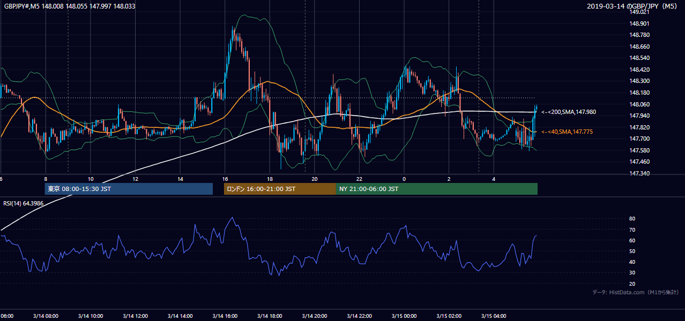Viewport: 685px width, 321px height.
Task: Click the hour 12 label under price chart
Action: coord(136,179)
